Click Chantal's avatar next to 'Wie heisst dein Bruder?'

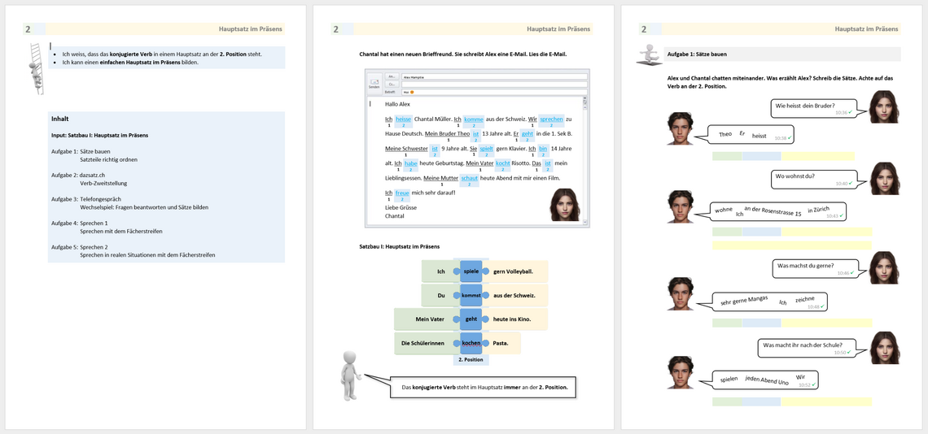[884, 106]
